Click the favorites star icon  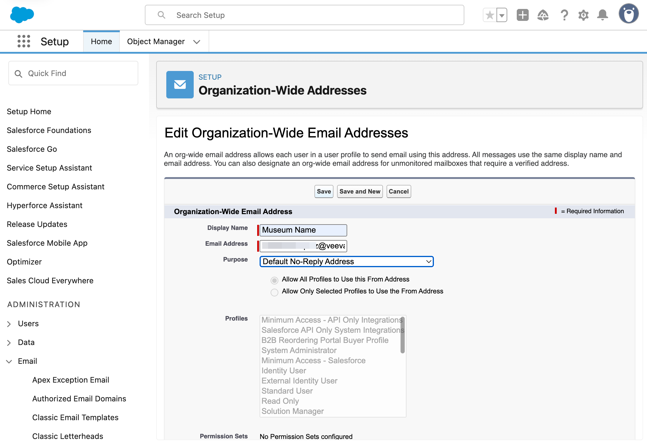[490, 15]
